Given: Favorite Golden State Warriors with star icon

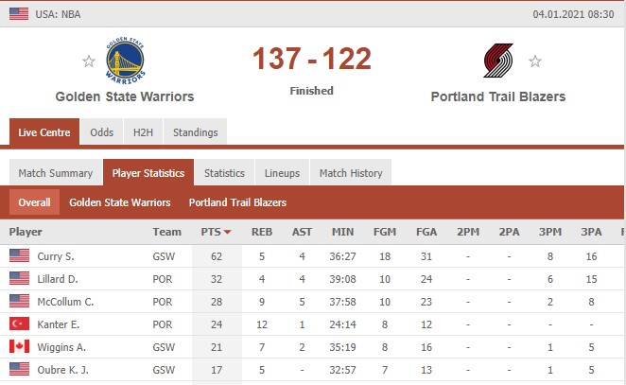Looking at the screenshot, I should 89,61.
